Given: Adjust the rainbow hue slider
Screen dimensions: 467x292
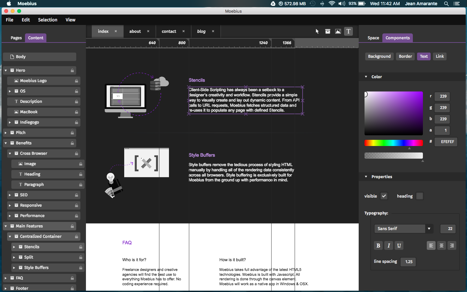Looking at the screenshot, I should pyautogui.click(x=394, y=143).
